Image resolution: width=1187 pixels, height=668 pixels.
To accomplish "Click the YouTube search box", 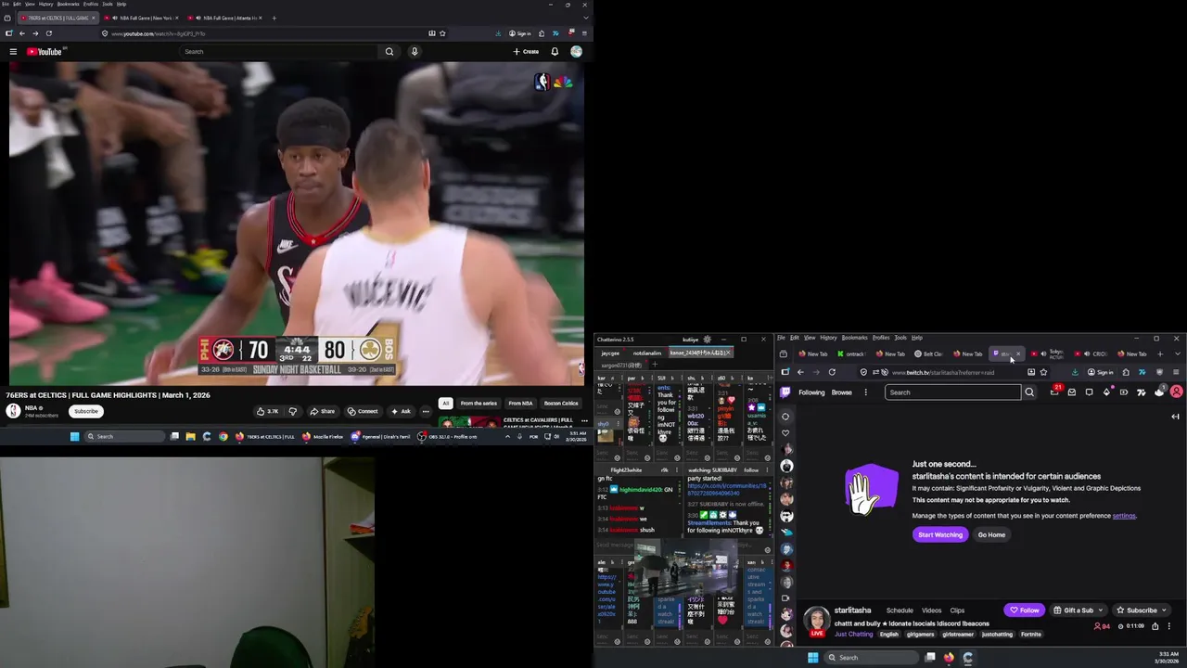I will [280, 52].
